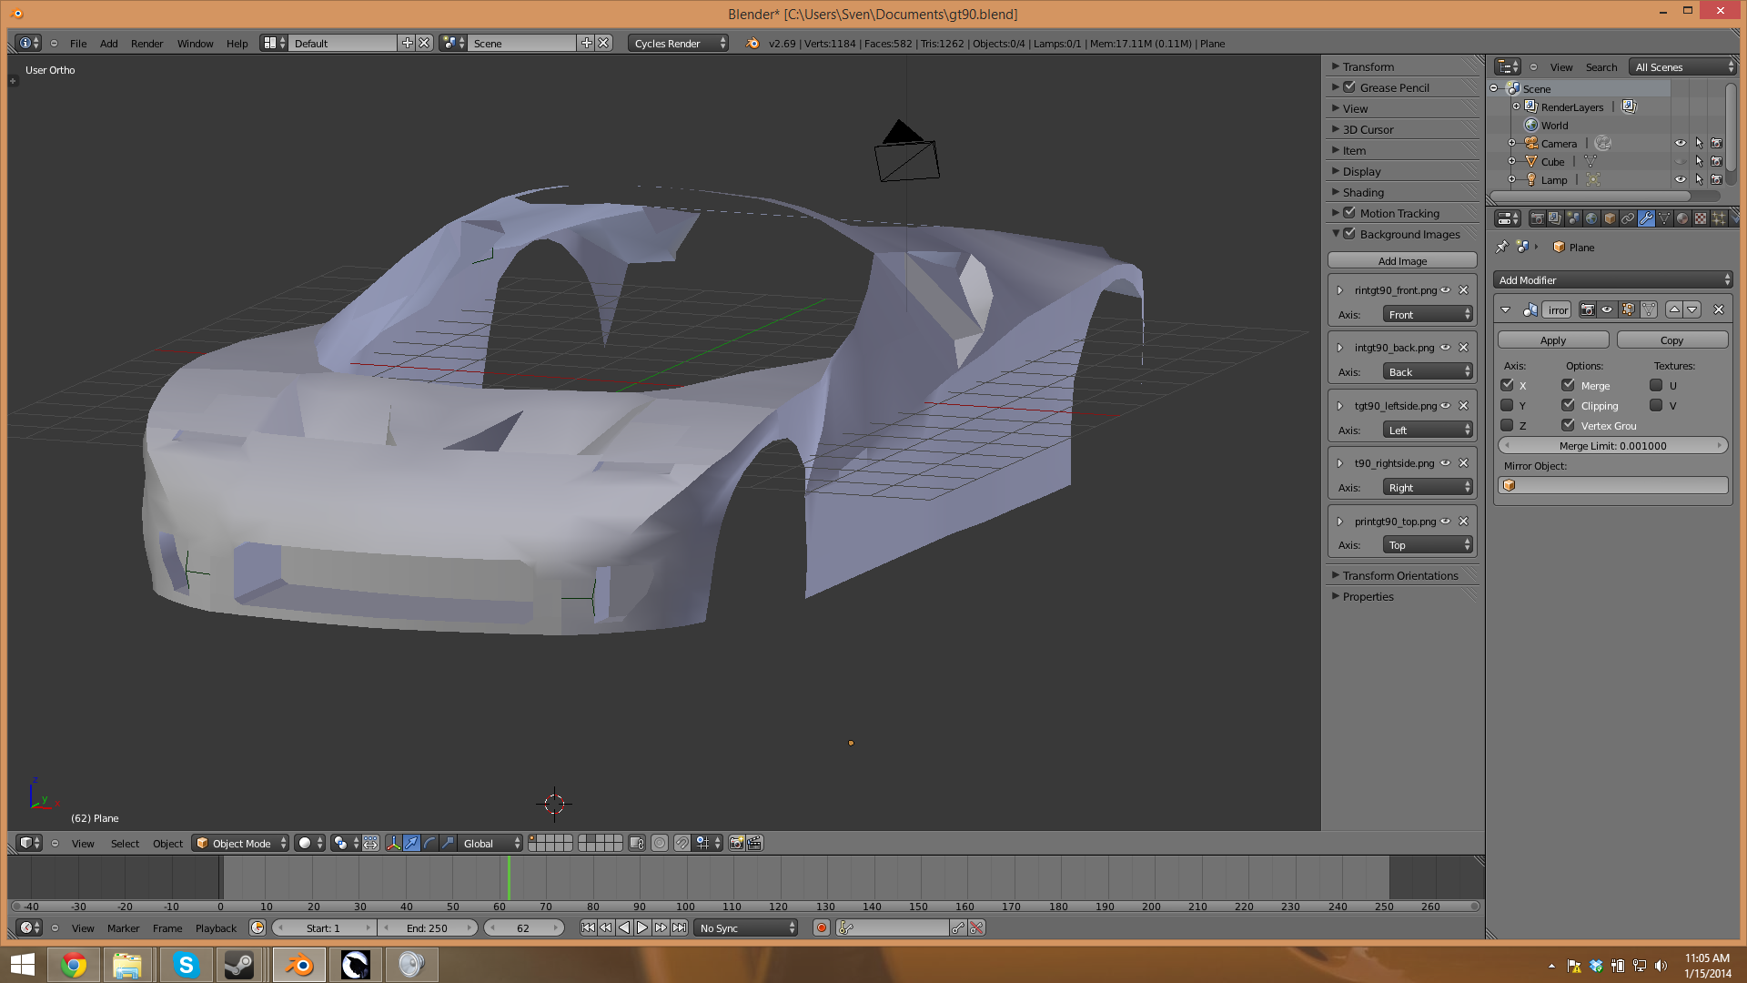Hide the rintgt90_front.png background image
This screenshot has height=983, width=1747.
(x=1446, y=290)
